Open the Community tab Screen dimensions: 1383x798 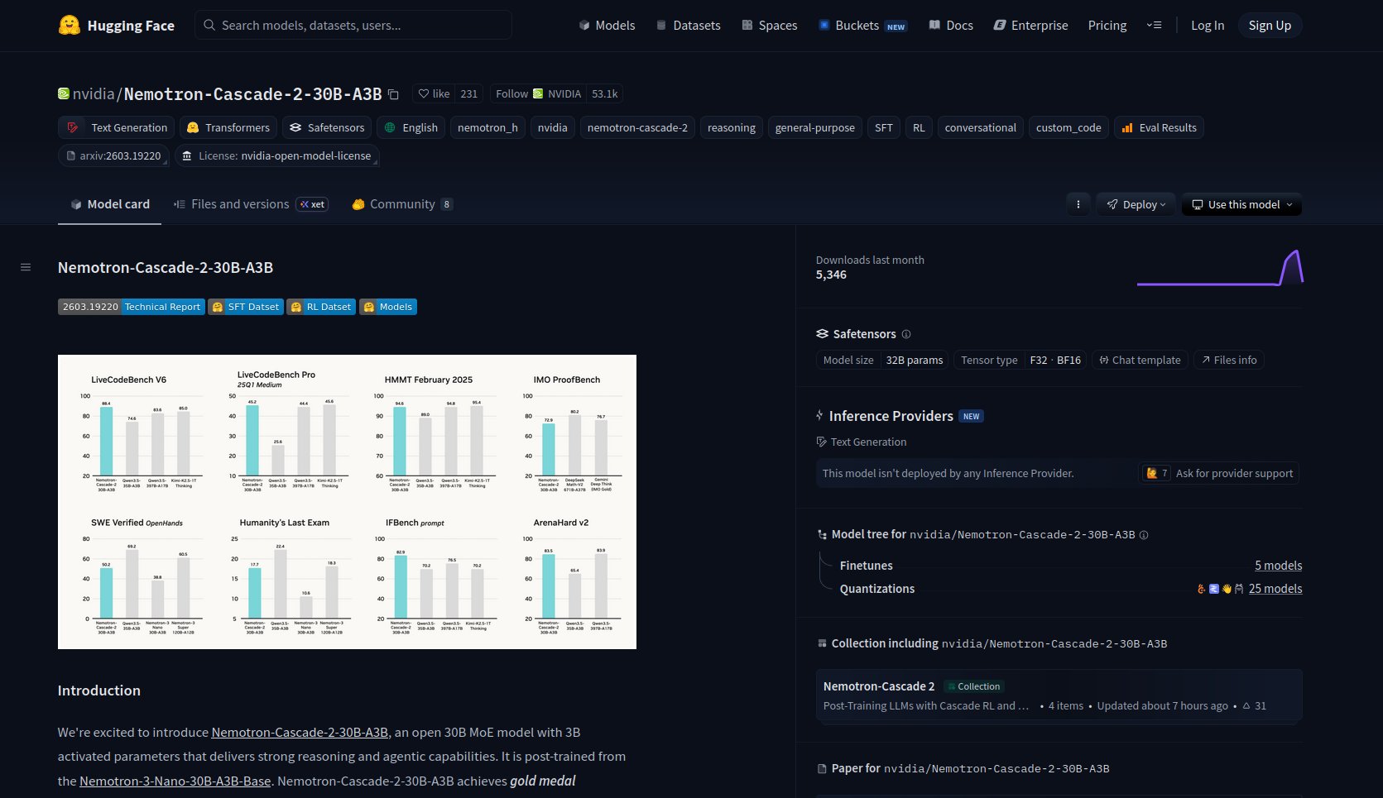click(x=401, y=204)
